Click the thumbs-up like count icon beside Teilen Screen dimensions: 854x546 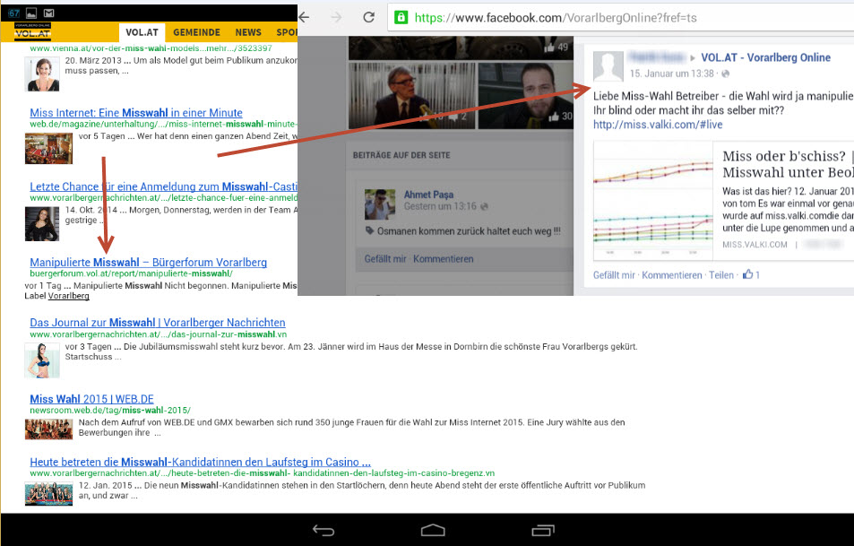click(x=748, y=274)
